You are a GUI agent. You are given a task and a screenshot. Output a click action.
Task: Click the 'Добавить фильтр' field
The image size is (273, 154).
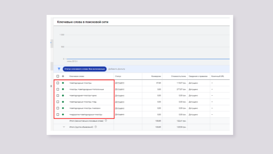[116, 69]
